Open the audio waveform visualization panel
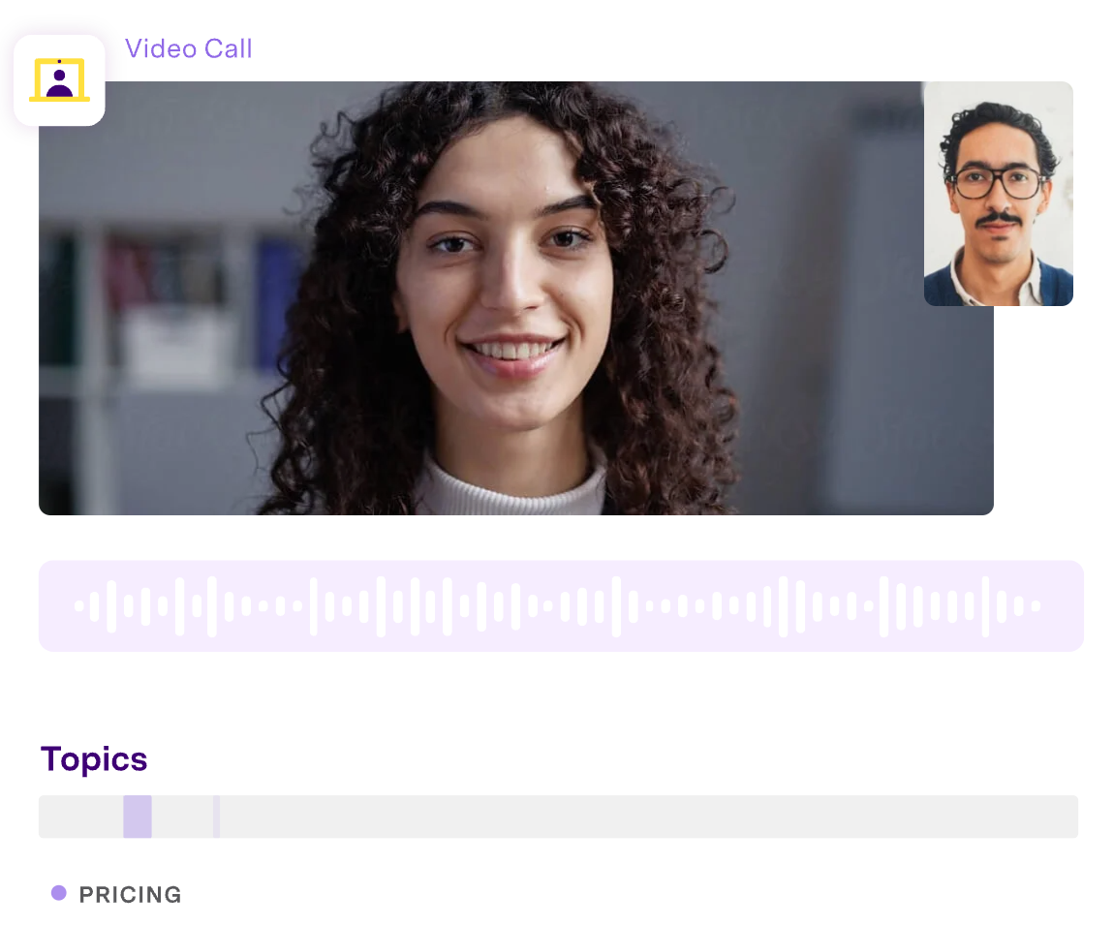This screenshot has width=1114, height=926. click(x=560, y=605)
